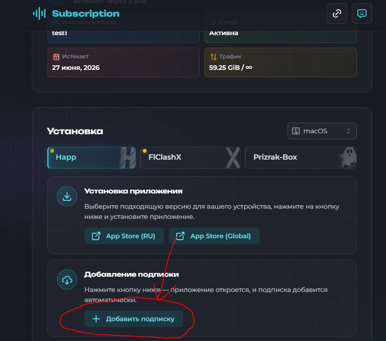Open App Store (Global) link
This screenshot has height=341, width=386.
(214, 236)
